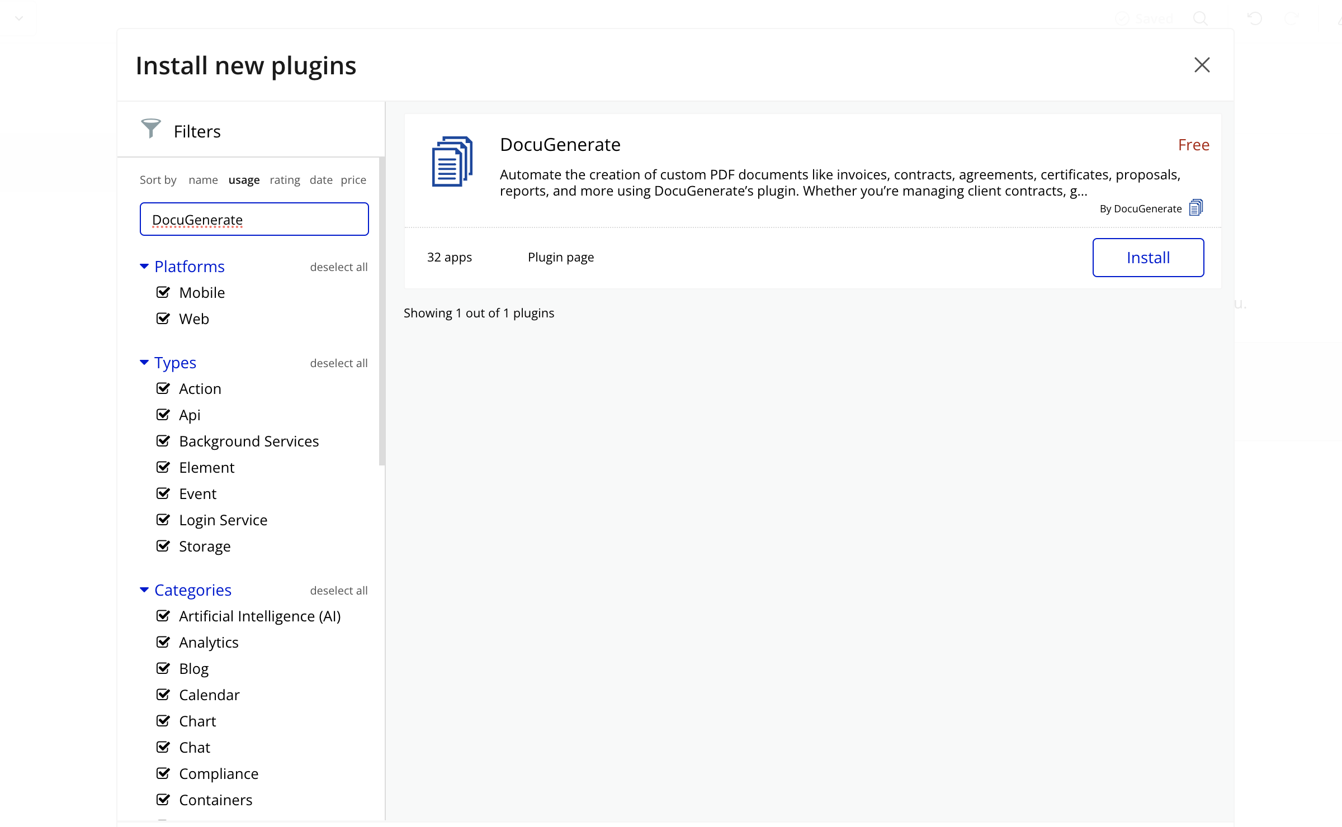The height and width of the screenshot is (827, 1342).
Task: Sort plugins by usage
Action: (x=244, y=180)
